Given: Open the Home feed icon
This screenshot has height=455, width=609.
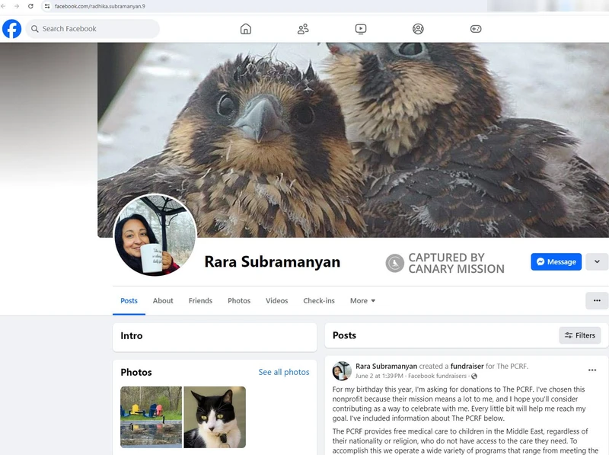Looking at the screenshot, I should point(245,28).
